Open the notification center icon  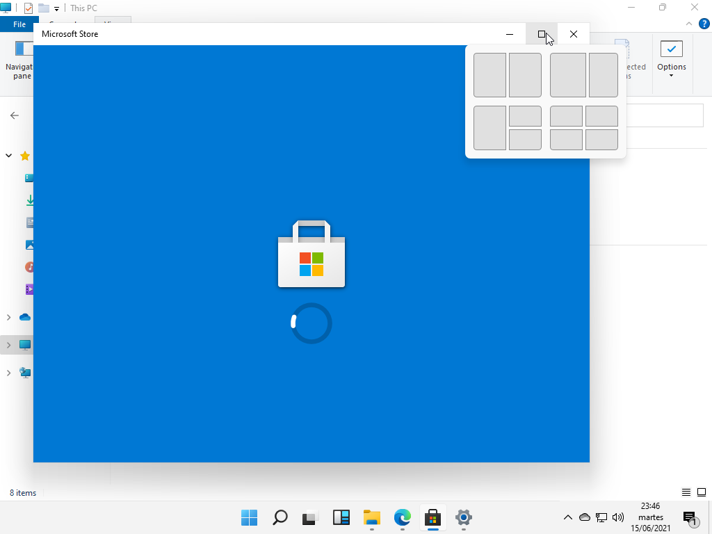click(x=690, y=517)
